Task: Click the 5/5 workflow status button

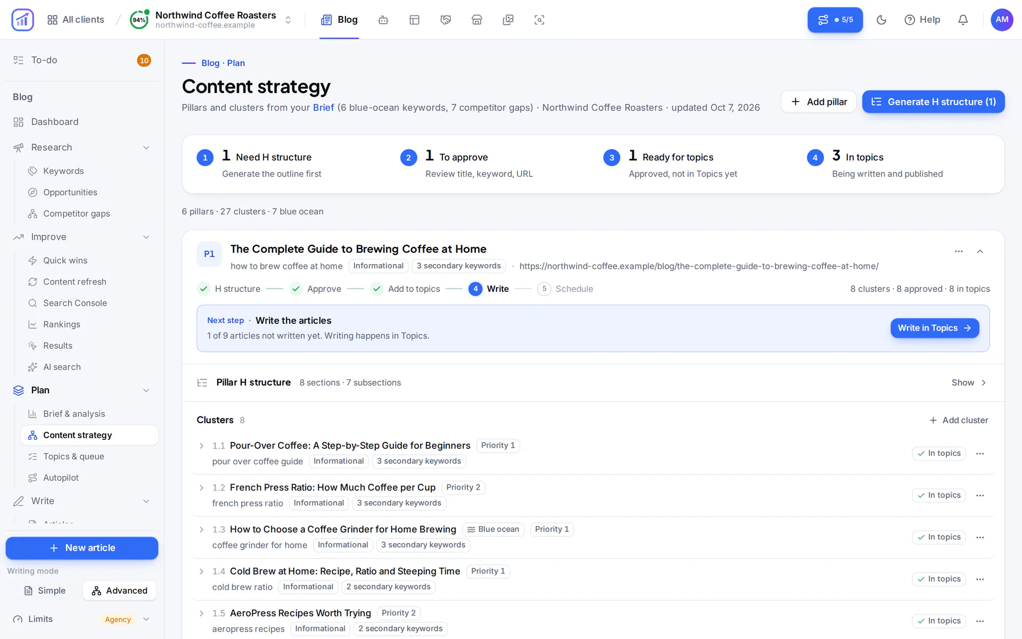Action: tap(835, 20)
